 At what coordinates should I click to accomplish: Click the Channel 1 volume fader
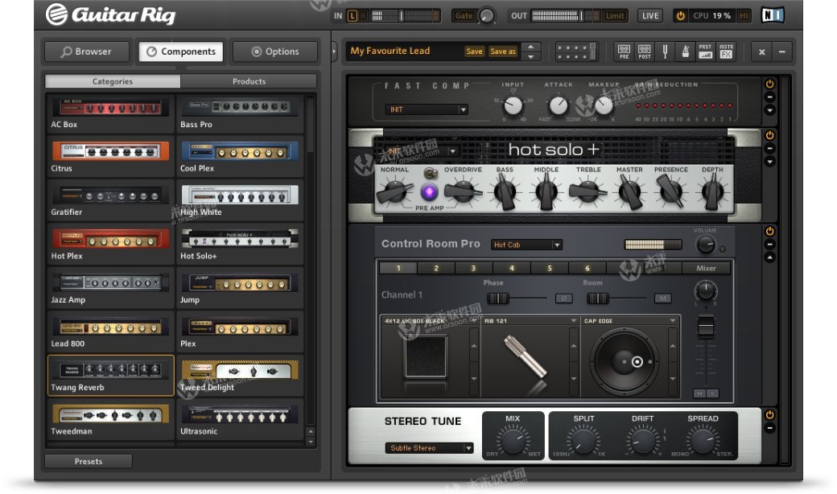706,326
